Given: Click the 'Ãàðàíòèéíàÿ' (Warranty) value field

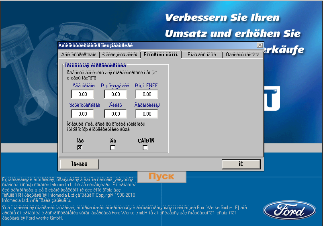Looking at the screenshot, I should [x=147, y=114].
